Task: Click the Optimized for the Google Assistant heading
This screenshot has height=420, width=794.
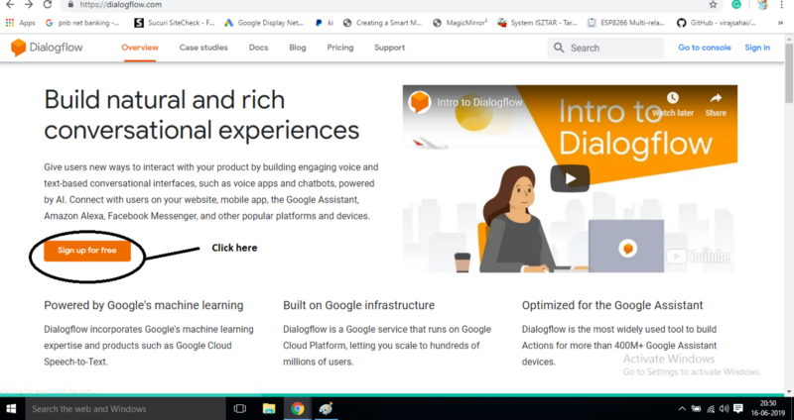Action: click(x=612, y=305)
